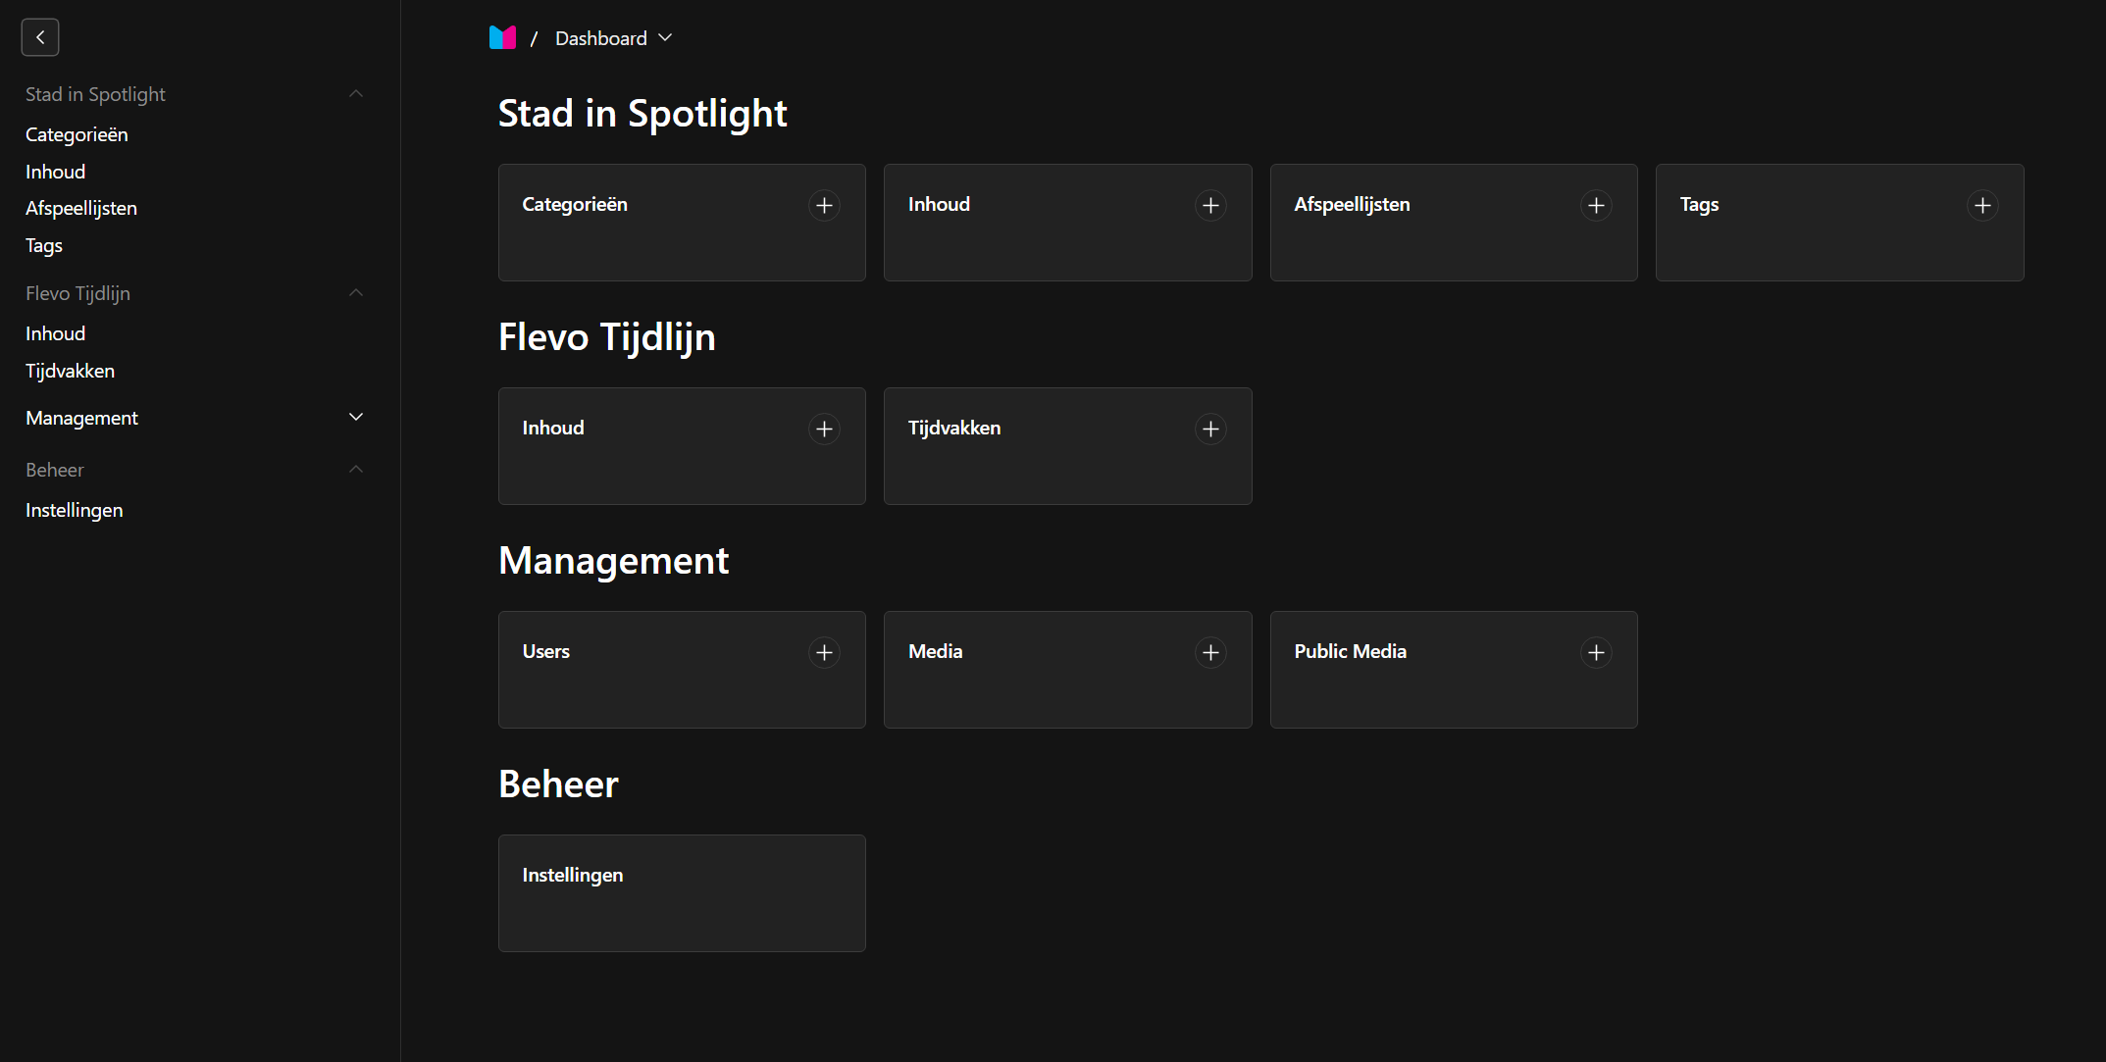The image size is (2106, 1062).
Task: Open the app logo home link
Action: [x=502, y=37]
